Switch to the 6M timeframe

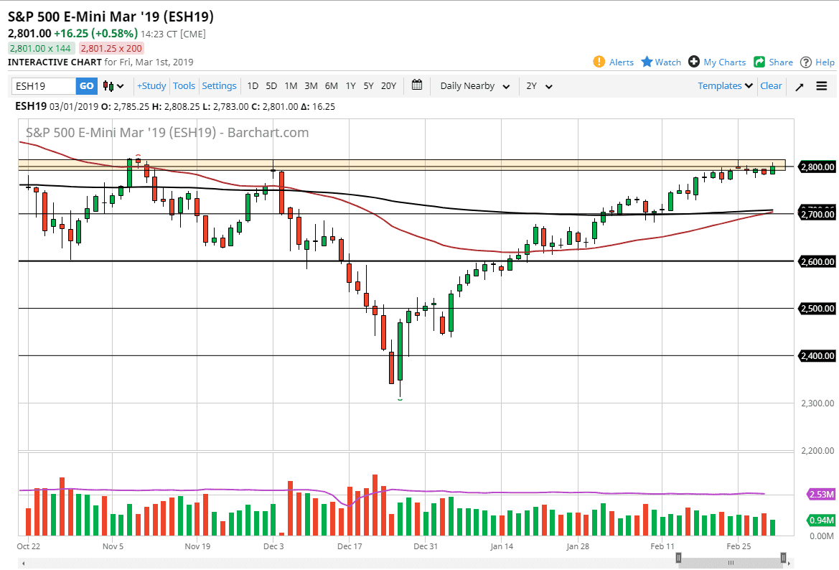click(331, 85)
